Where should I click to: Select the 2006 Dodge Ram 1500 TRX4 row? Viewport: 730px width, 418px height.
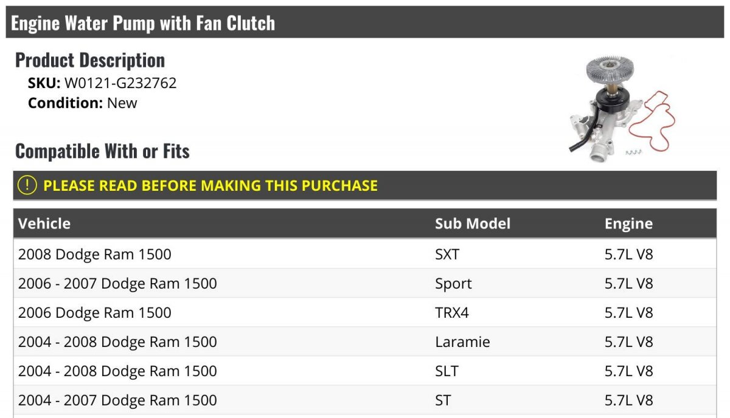pyautogui.click(x=365, y=312)
